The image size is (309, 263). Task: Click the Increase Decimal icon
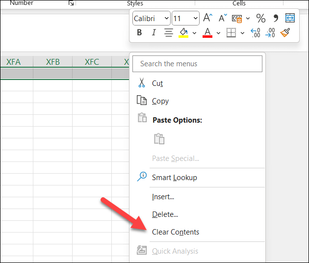point(256,33)
